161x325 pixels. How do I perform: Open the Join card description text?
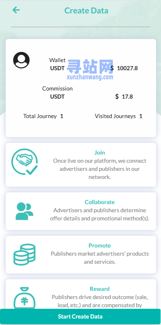100,169
